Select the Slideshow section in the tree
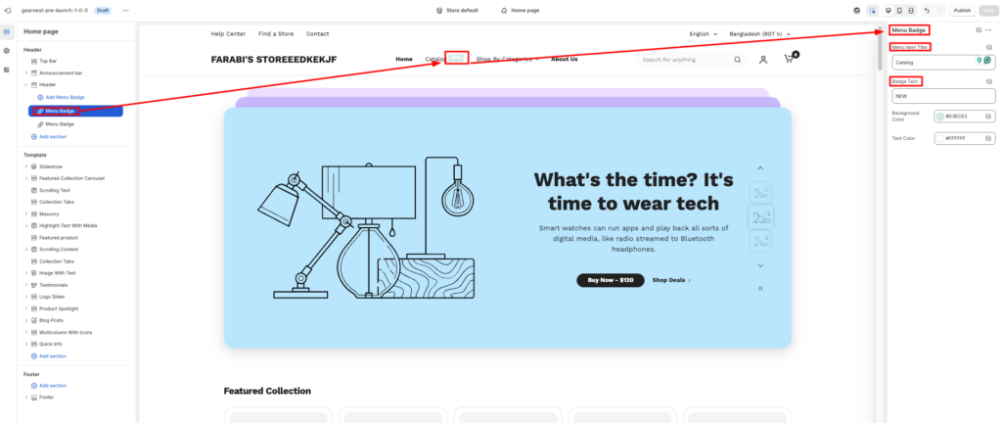This screenshot has width=1002, height=423. [51, 166]
